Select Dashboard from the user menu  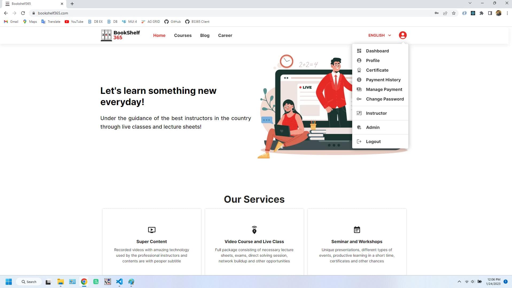click(x=380, y=51)
